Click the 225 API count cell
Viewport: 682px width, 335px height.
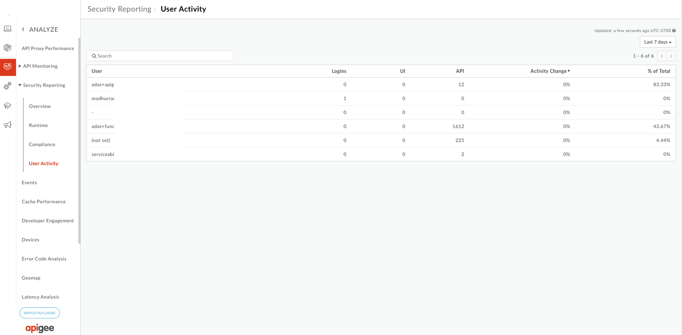tap(460, 141)
